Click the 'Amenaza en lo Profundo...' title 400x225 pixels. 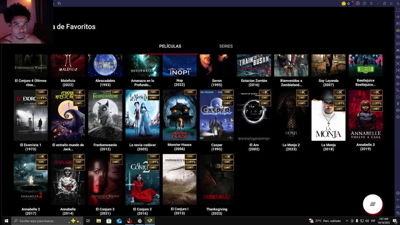[142, 83]
